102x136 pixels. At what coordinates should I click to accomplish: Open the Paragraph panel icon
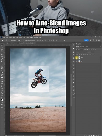[73, 83]
